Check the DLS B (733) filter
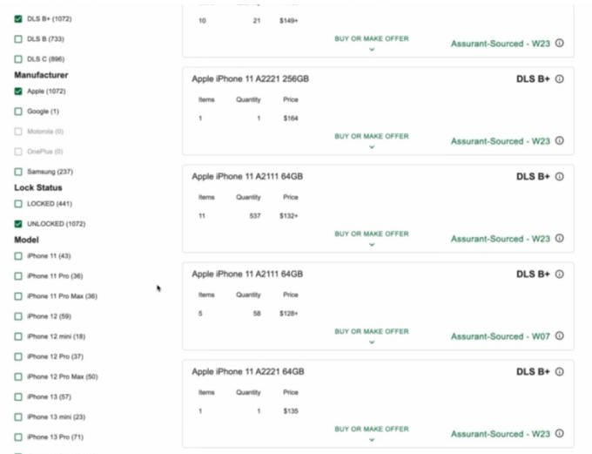This screenshot has height=454, width=592. click(x=19, y=39)
